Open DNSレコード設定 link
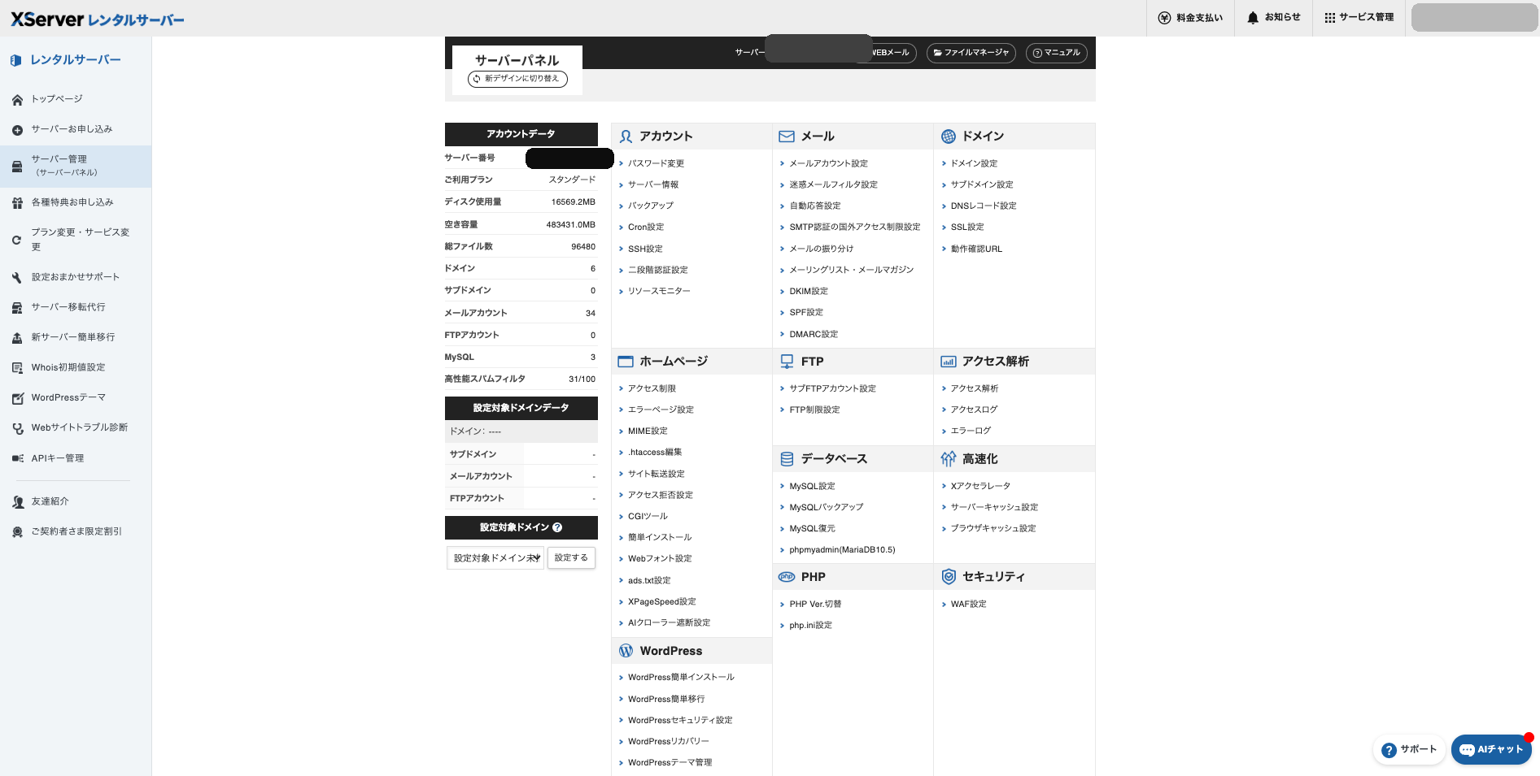 tap(984, 206)
